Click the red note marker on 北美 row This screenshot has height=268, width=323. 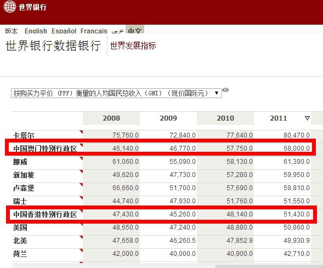click(81, 237)
